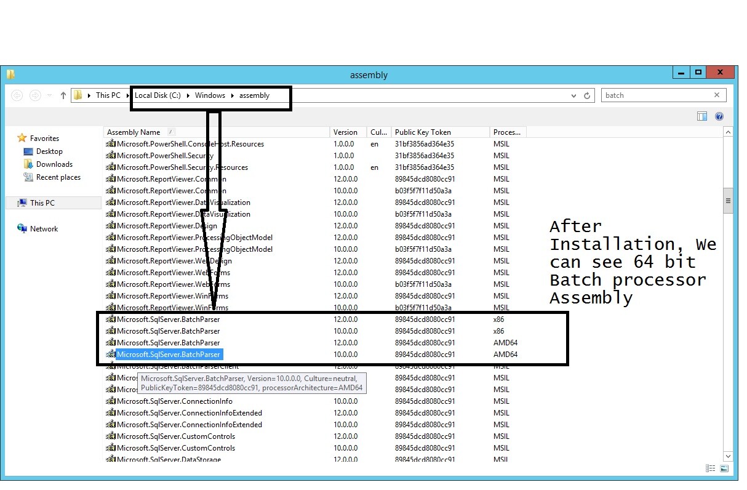
Task: Select This PC in the address breadcrumb
Action: coord(108,95)
